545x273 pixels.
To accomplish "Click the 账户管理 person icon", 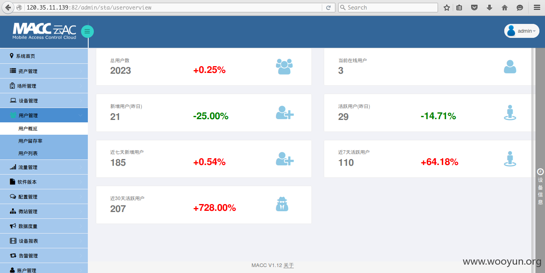I will [x=12, y=270].
